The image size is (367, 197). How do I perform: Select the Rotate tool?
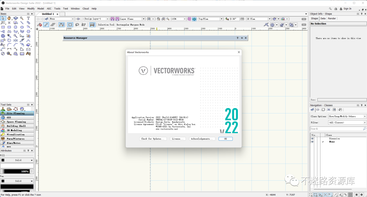tap(9, 40)
